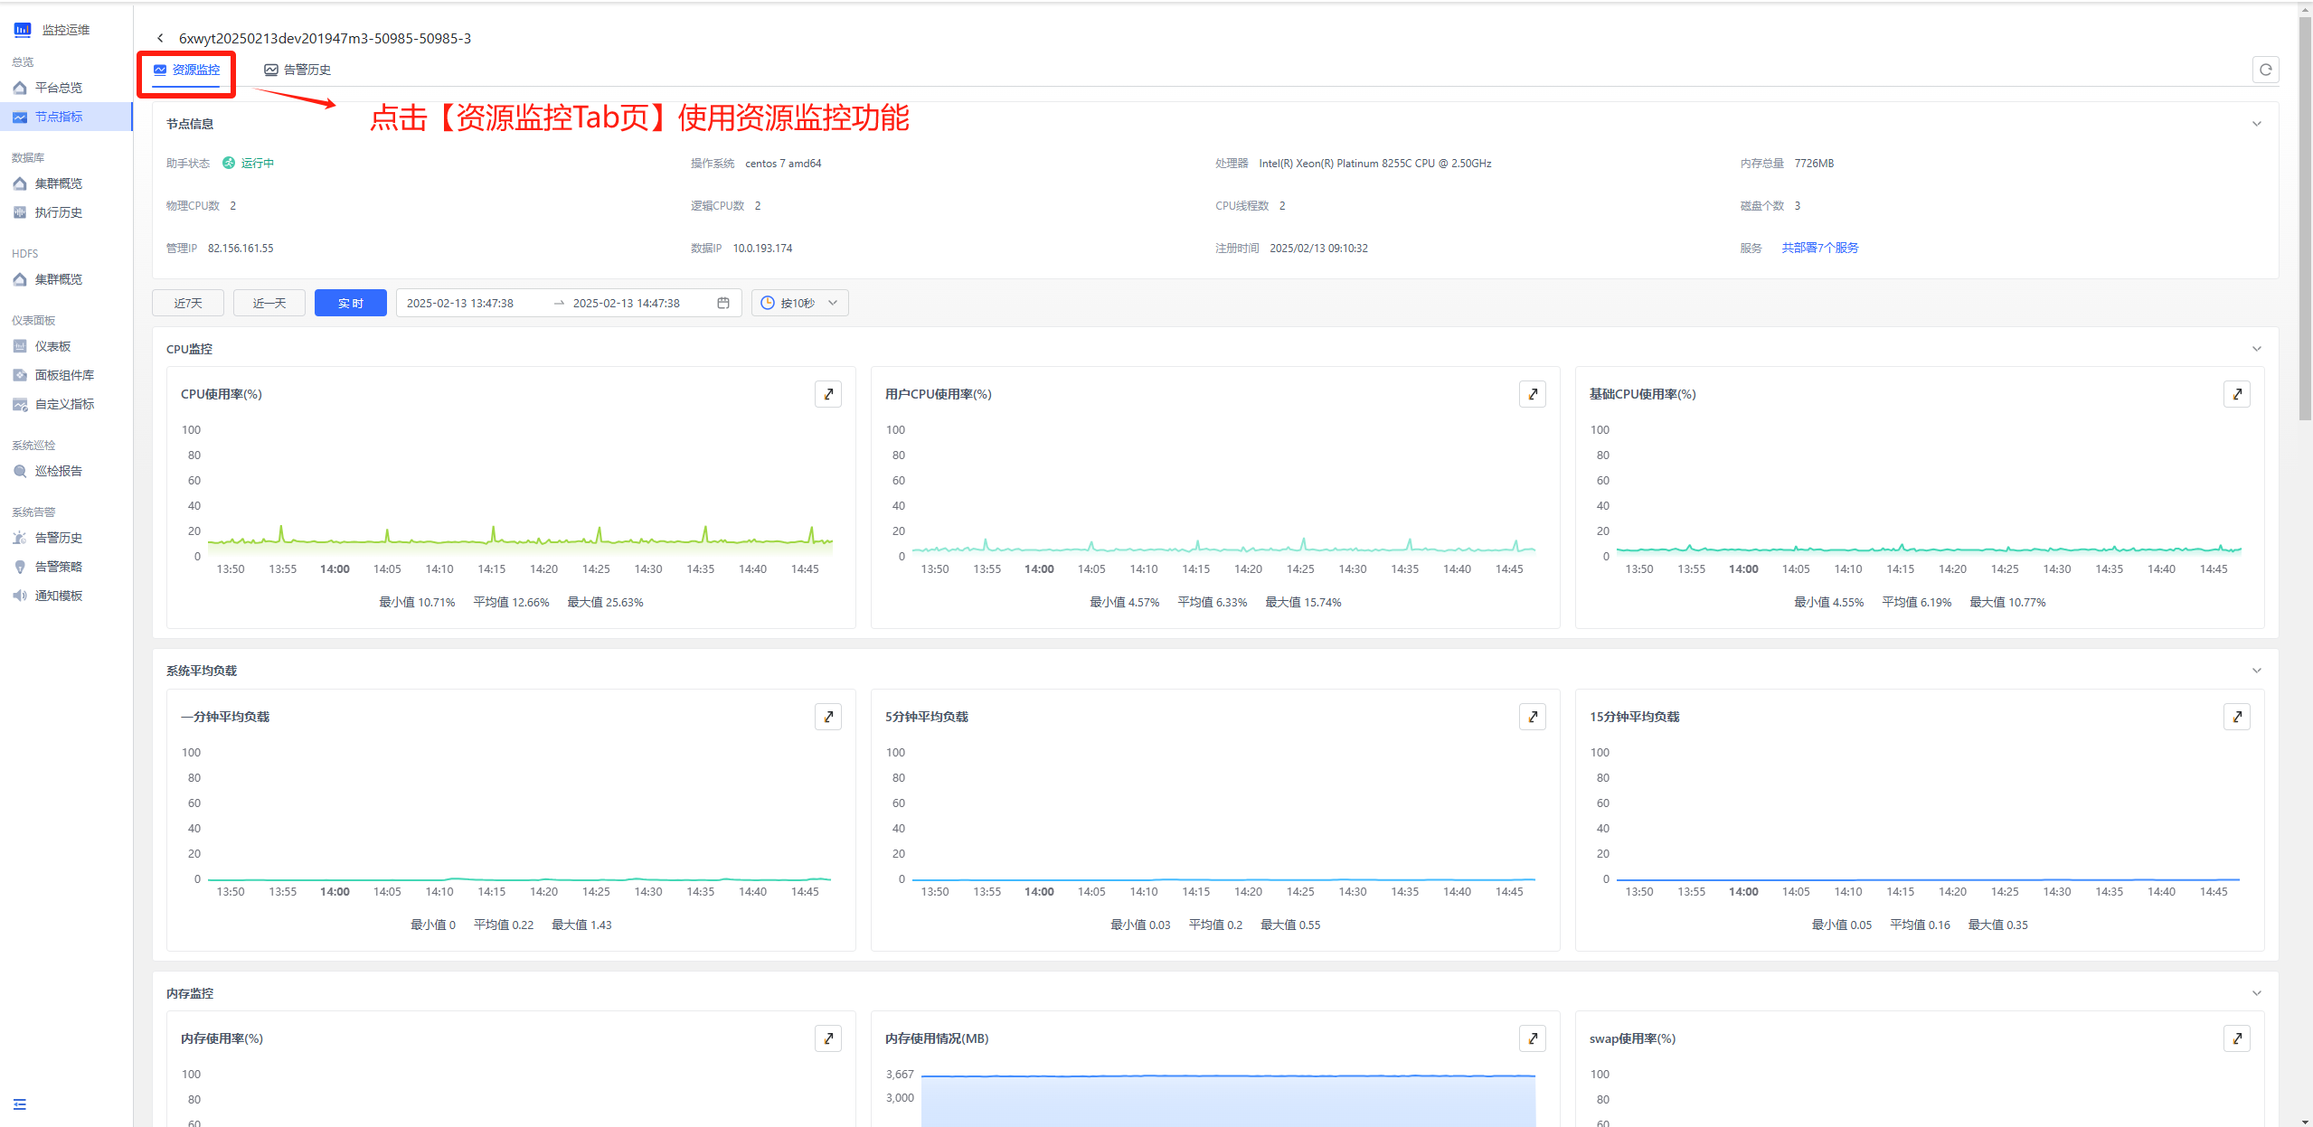The width and height of the screenshot is (2313, 1127).
Task: Click the operating system centos 7 amd64
Action: click(783, 164)
